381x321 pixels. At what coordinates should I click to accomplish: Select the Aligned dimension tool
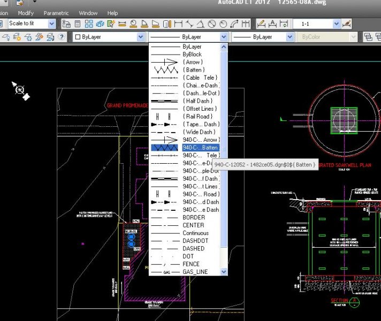[x=189, y=24]
